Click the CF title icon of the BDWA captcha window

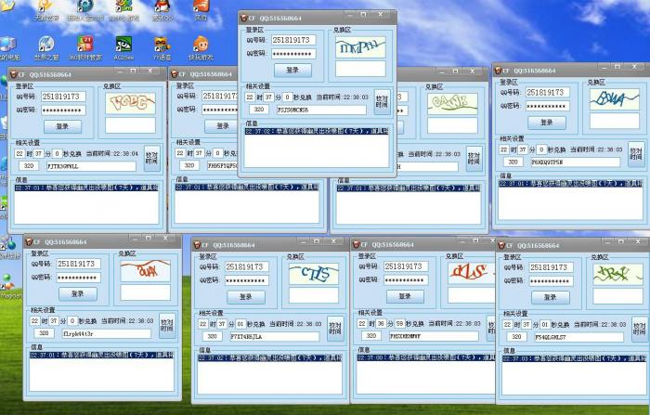(499, 71)
